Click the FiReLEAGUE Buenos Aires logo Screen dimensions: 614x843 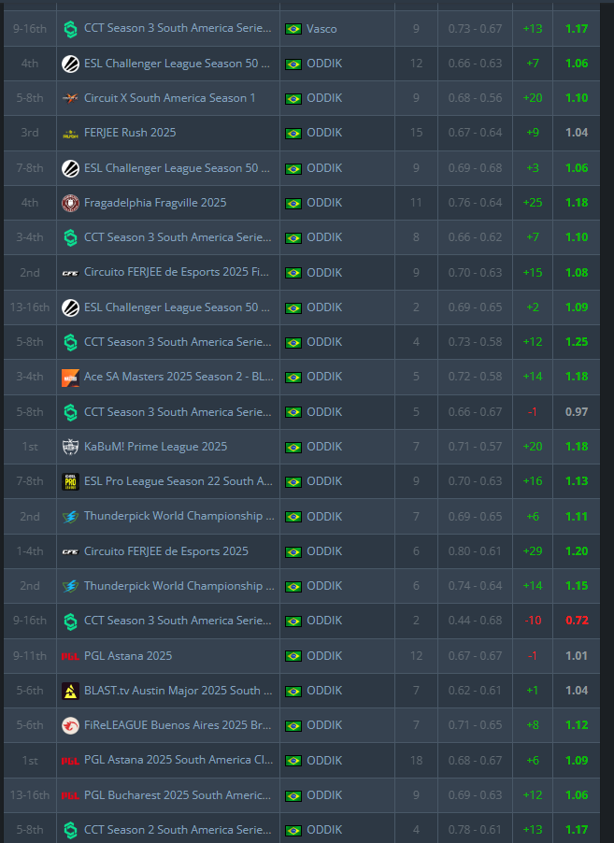pyautogui.click(x=70, y=726)
